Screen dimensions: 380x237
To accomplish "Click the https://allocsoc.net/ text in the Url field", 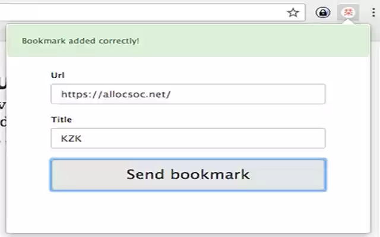I will point(116,94).
